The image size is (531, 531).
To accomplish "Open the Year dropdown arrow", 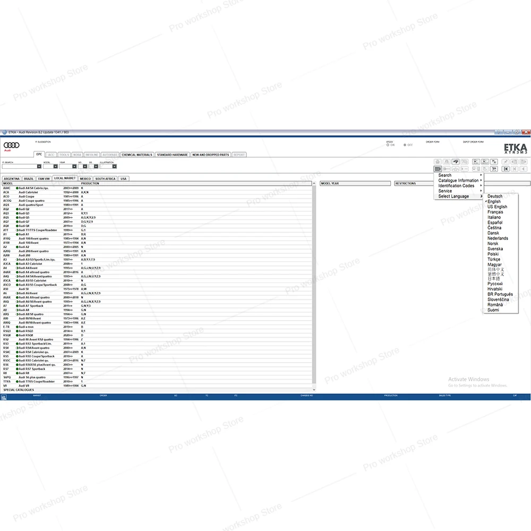I will pyautogui.click(x=74, y=167).
